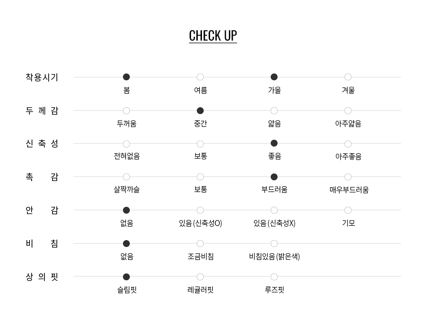Screen dimensions: 427x332
Task: Select 아주좋음 elasticity radio dot
Action: pos(348,144)
